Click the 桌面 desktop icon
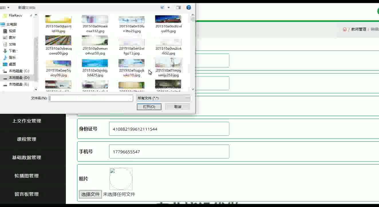379x207 pixels. pyautogui.click(x=5, y=64)
